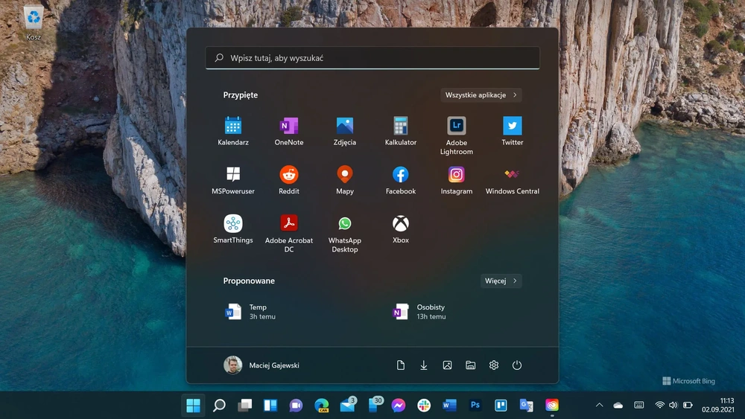Launch WhatsApp Desktop

(344, 234)
